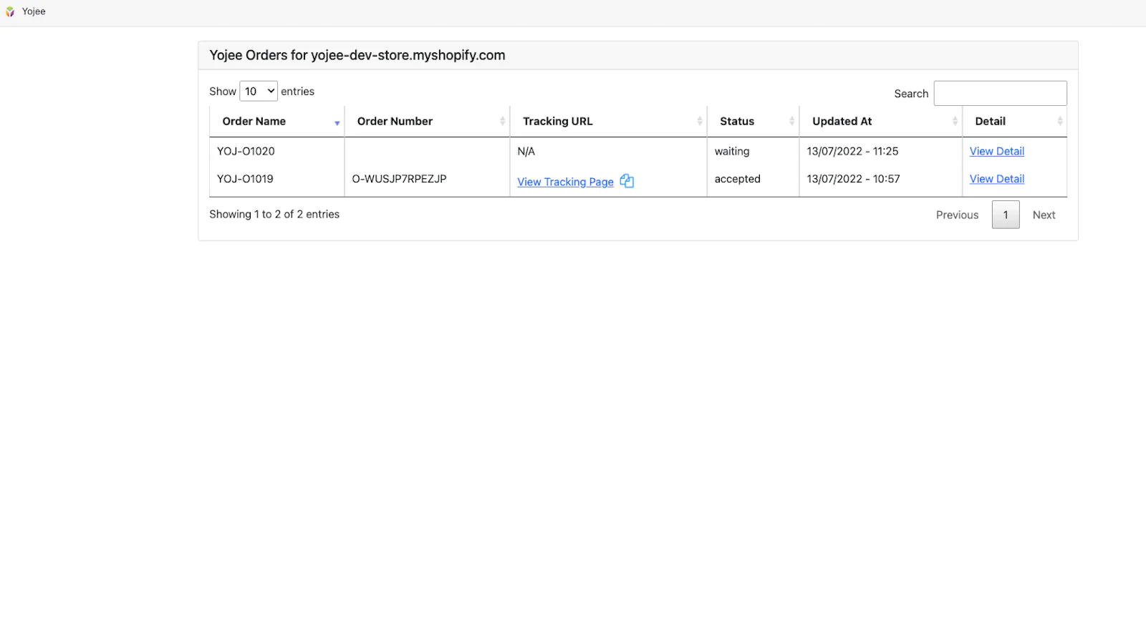The image size is (1146, 644).
Task: Sort table by Order Name column
Action: 277,122
